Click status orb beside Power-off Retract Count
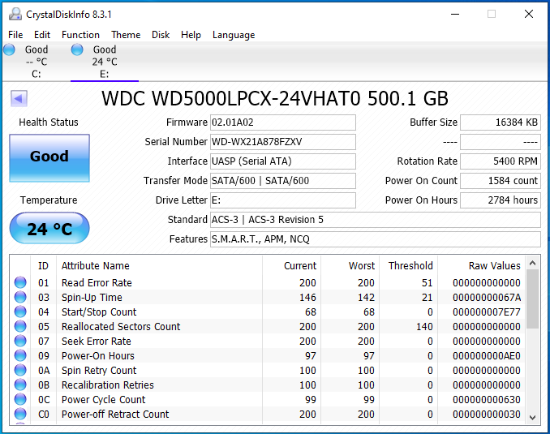550x434 pixels. point(20,415)
